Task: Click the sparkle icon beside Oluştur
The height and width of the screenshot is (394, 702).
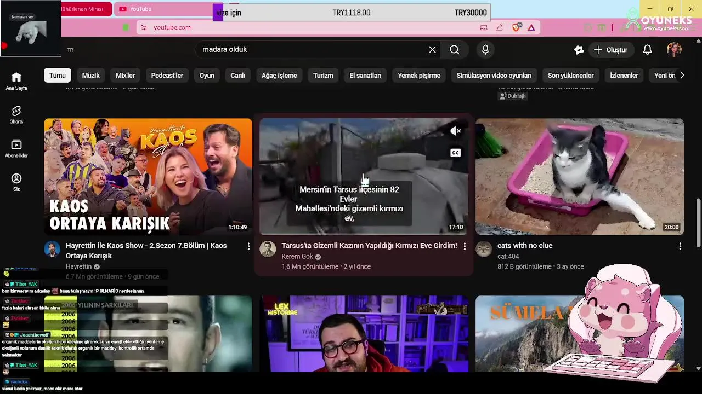Action: click(x=579, y=50)
